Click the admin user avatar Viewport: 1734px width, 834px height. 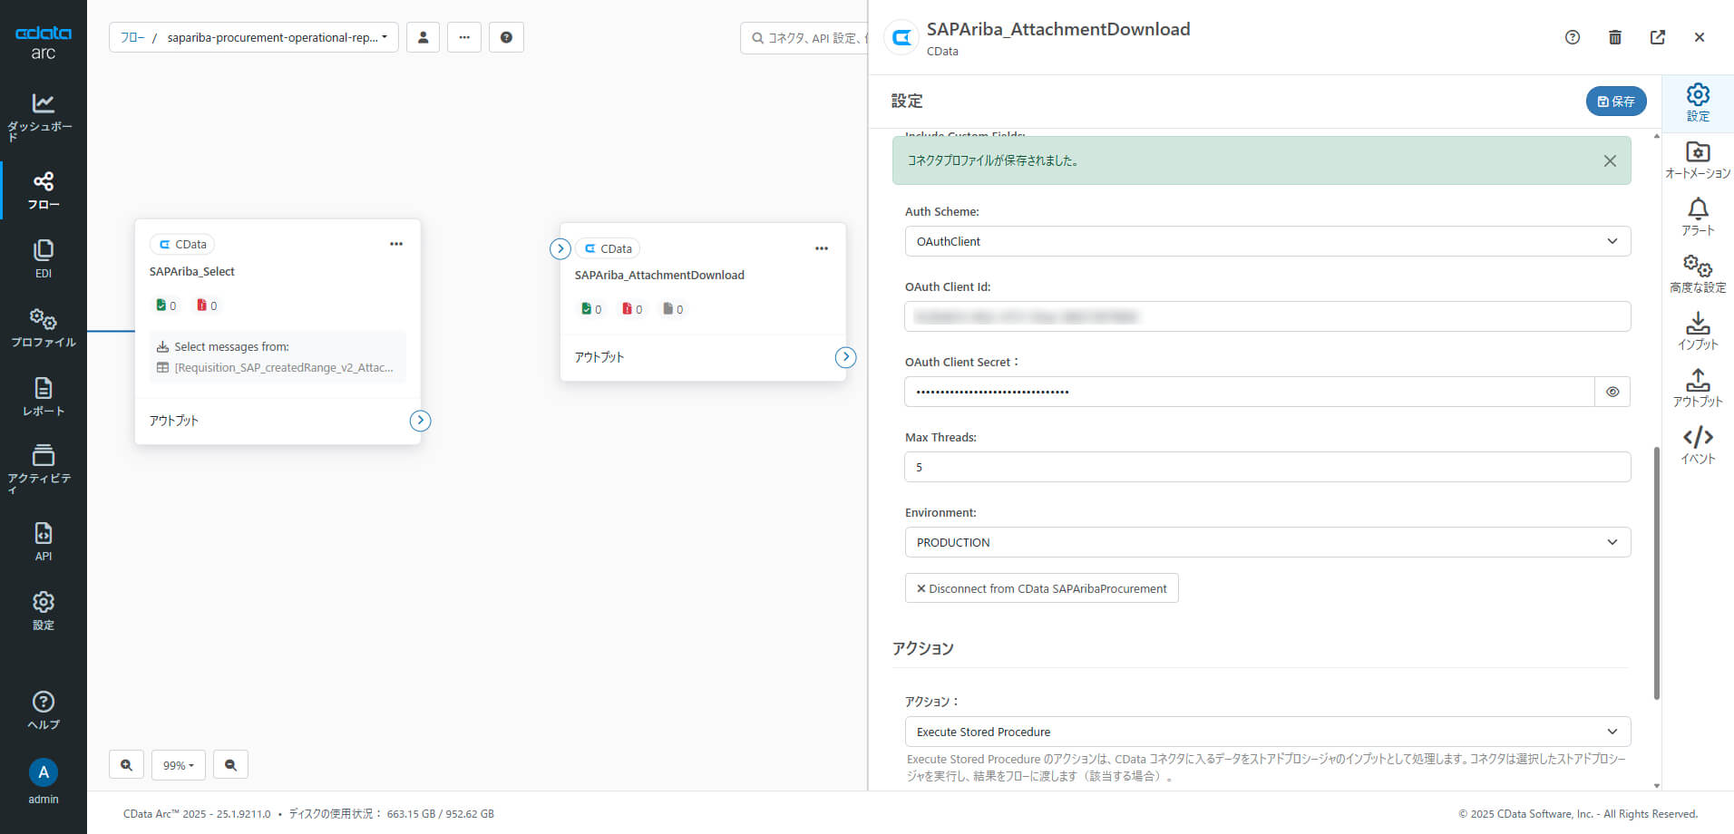click(43, 772)
